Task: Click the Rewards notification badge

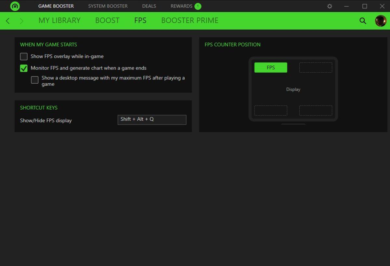Action: coord(199,6)
